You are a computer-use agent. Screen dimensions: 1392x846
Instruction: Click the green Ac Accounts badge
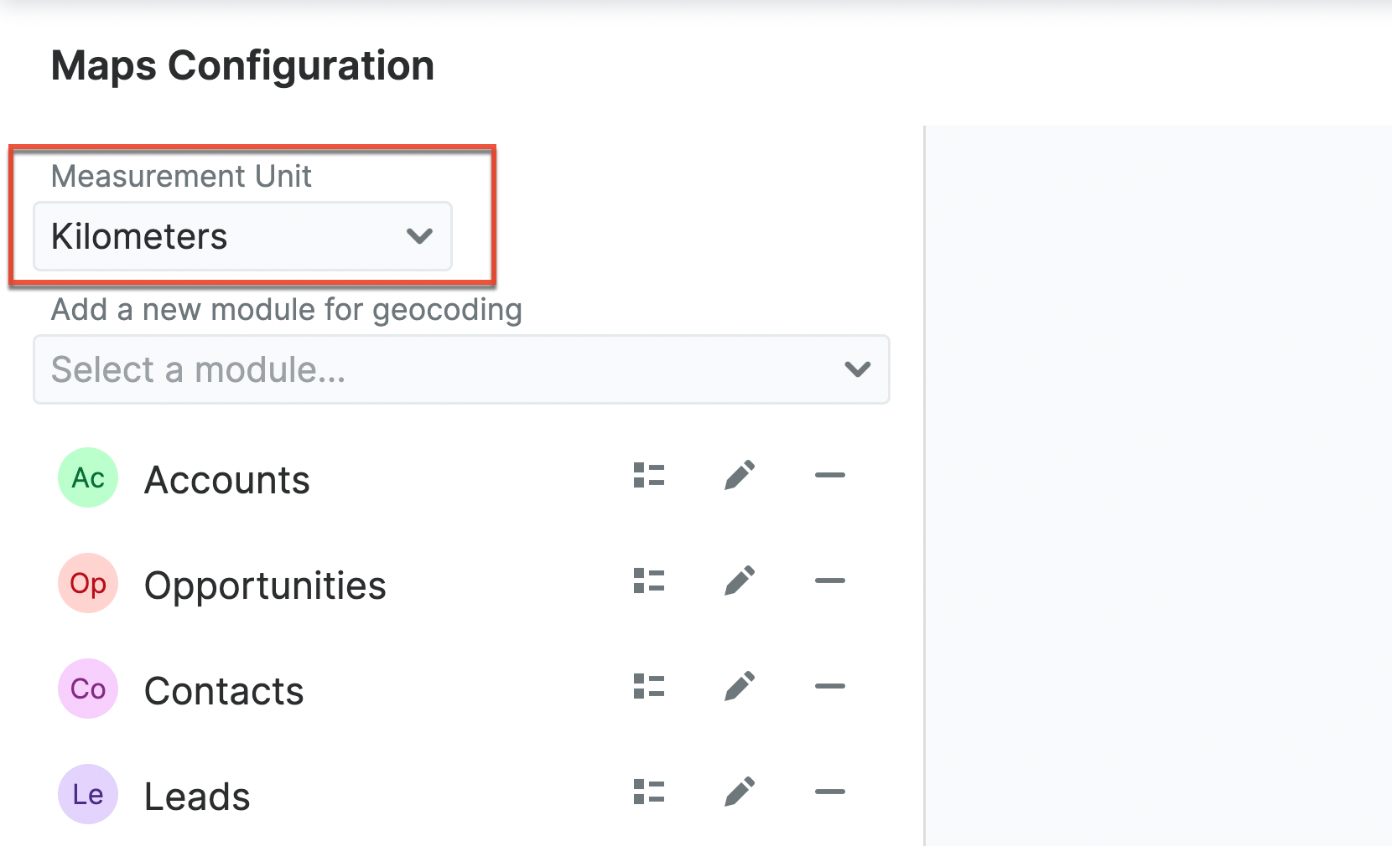[x=88, y=477]
